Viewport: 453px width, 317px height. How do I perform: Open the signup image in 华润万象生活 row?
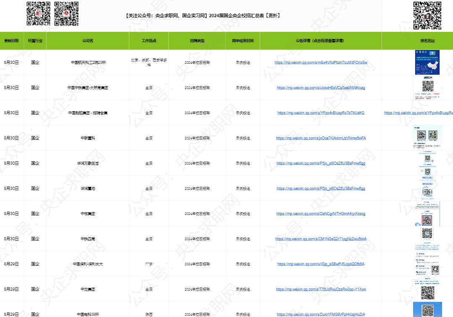click(428, 163)
